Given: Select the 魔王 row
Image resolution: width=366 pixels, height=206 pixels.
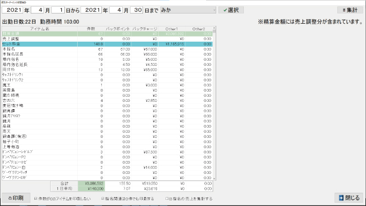Looking at the screenshot, I should click(108, 85).
